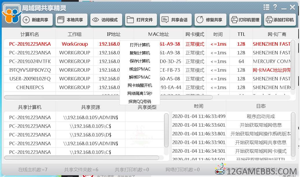Click the 添加打印机 printer icon

(x=269, y=20)
